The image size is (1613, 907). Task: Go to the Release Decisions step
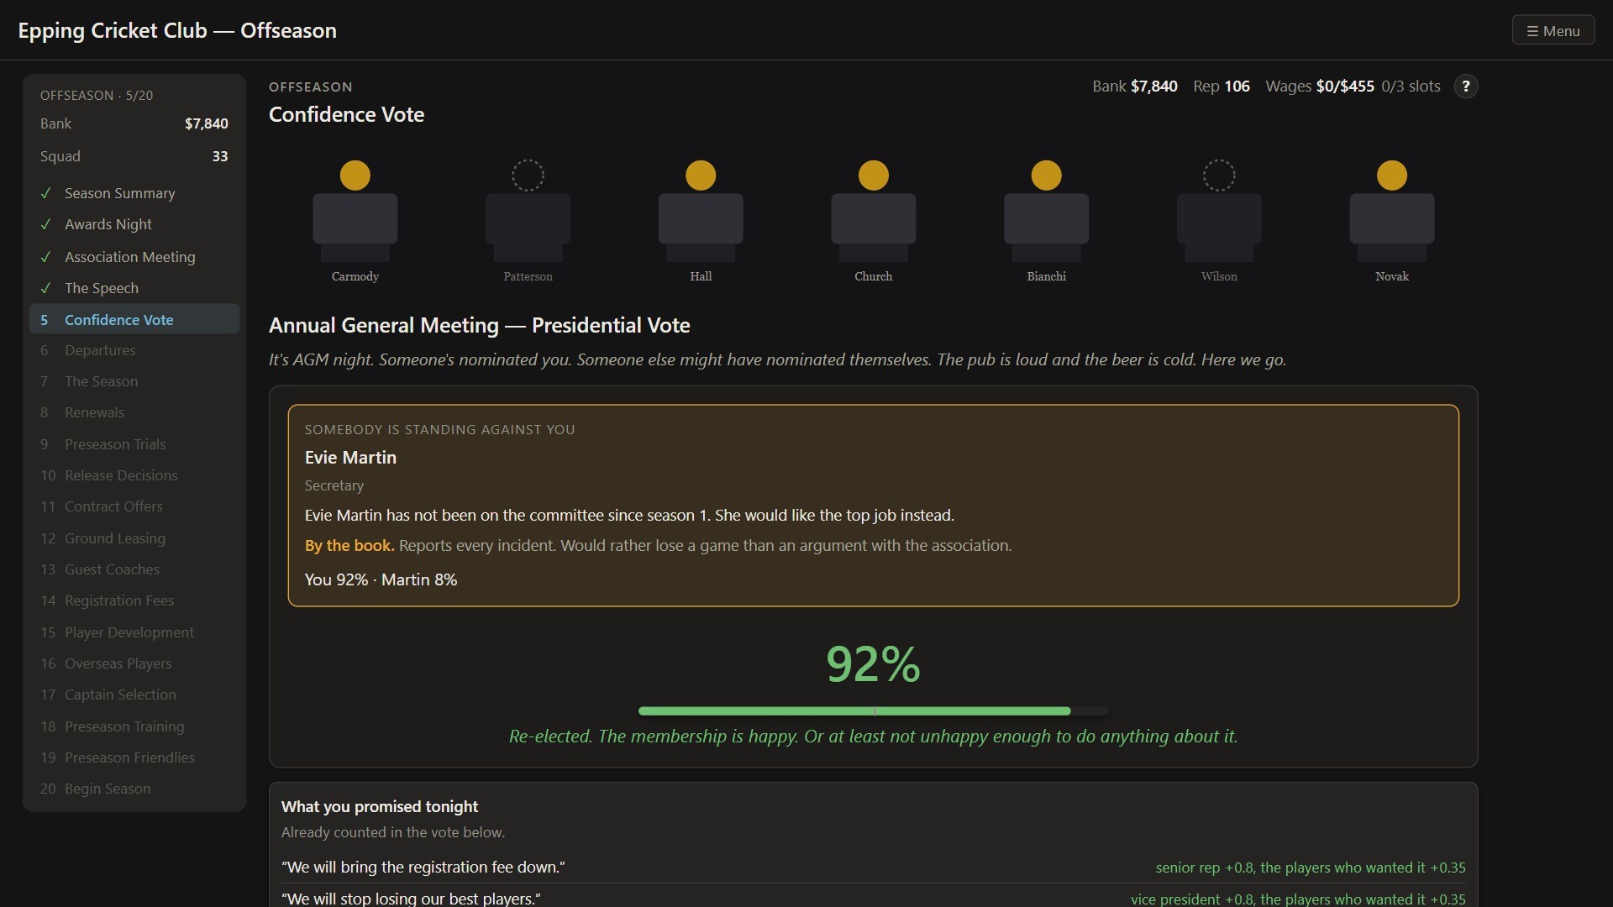[x=134, y=475]
